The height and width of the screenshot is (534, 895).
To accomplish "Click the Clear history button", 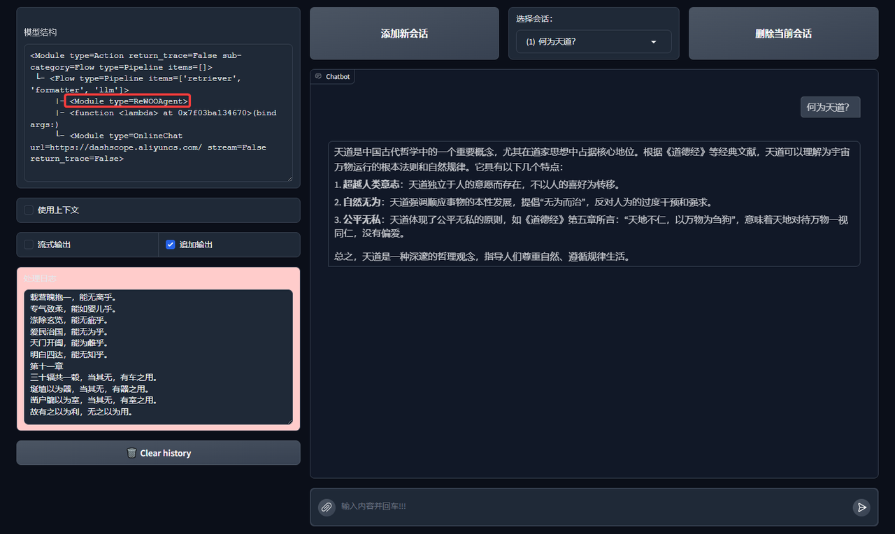I will coord(159,453).
